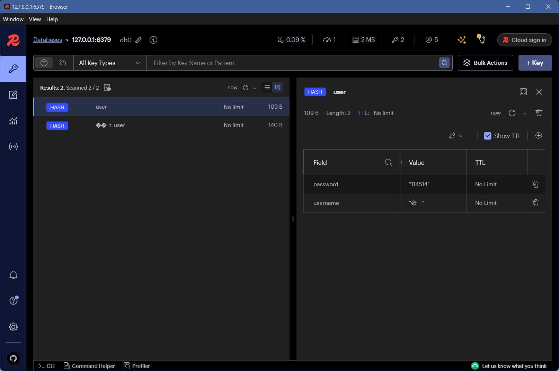Screen dimensions: 559x371
Task: Select the user hash key row
Action: [161, 107]
